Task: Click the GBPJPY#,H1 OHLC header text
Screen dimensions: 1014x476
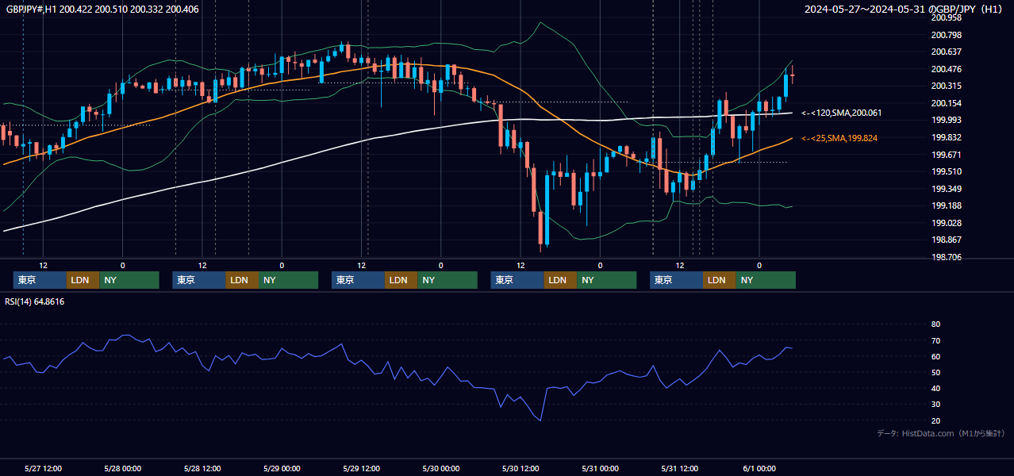Action: click(x=102, y=10)
